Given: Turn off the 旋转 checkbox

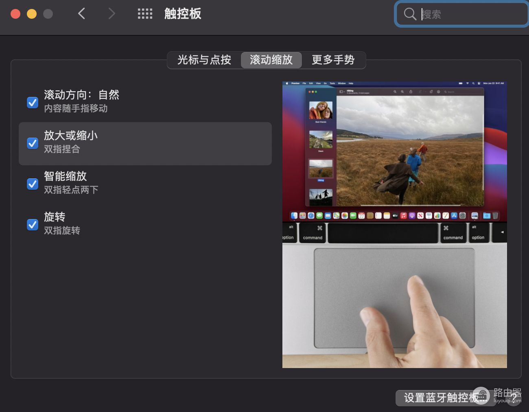Looking at the screenshot, I should (x=33, y=224).
